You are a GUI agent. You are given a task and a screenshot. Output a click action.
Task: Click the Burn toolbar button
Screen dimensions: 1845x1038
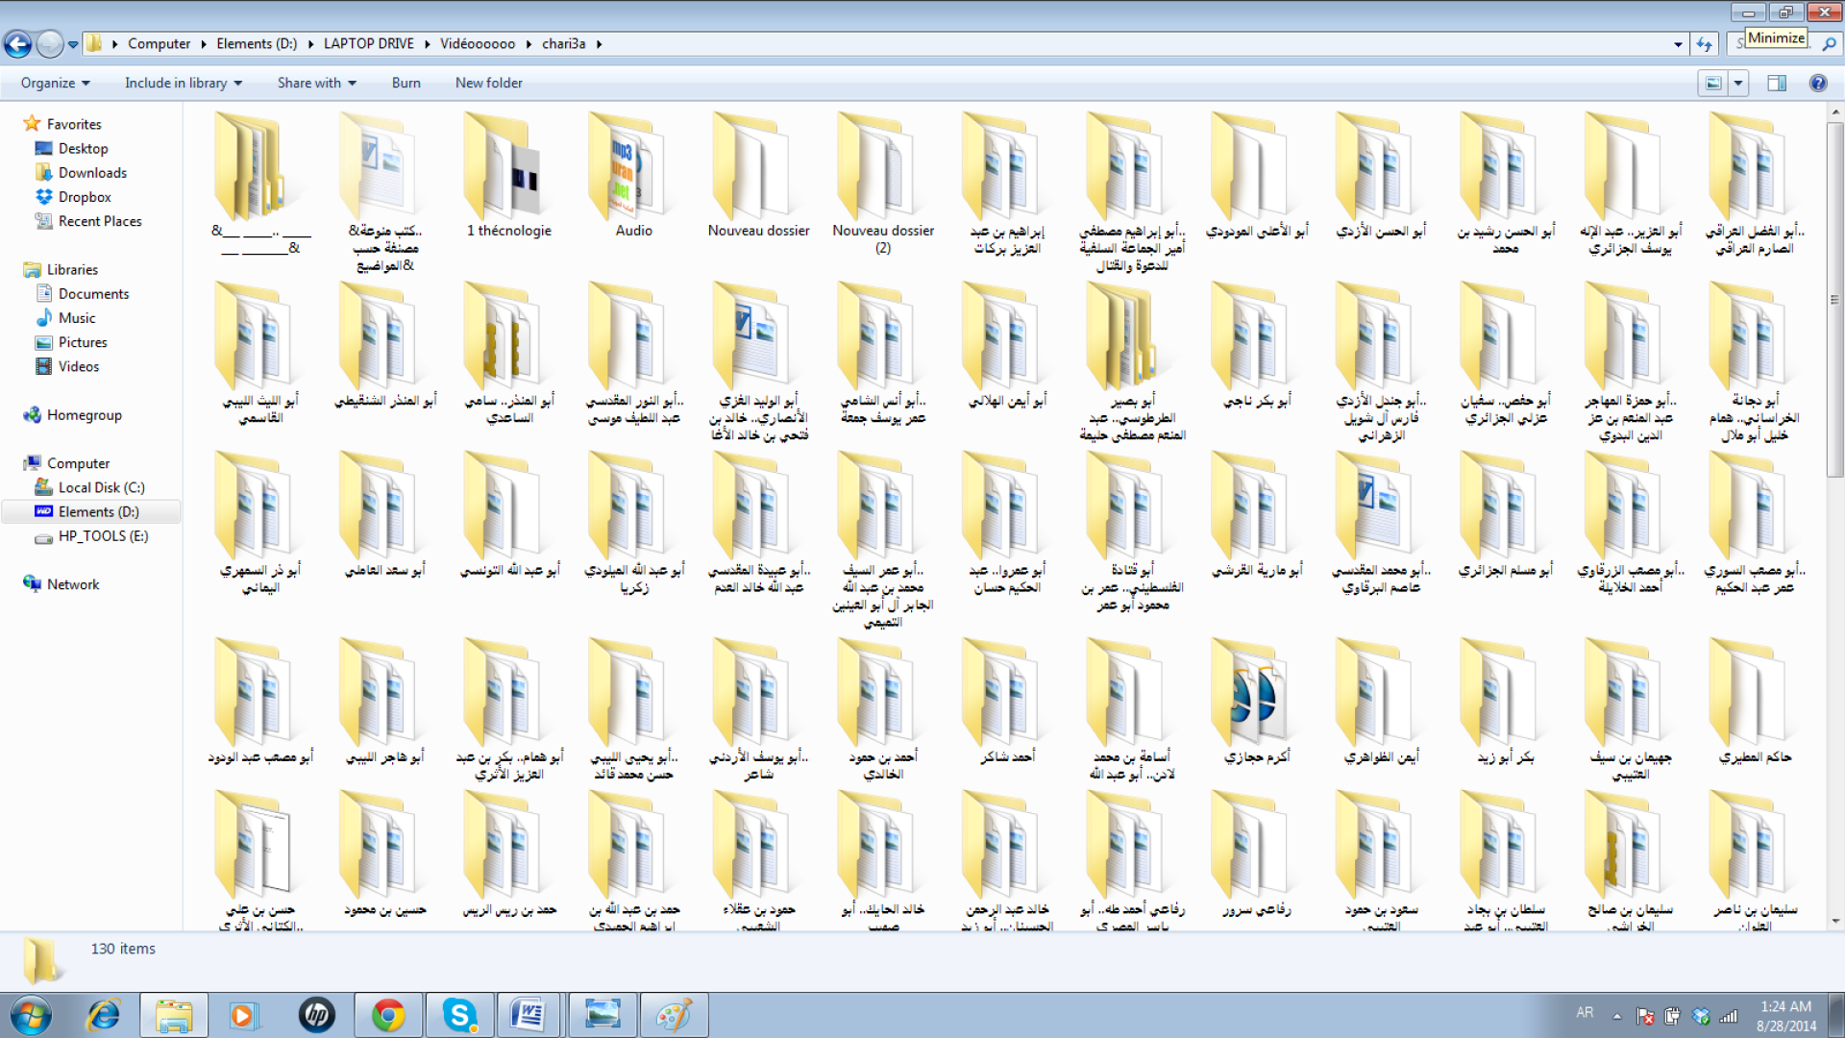tap(406, 84)
